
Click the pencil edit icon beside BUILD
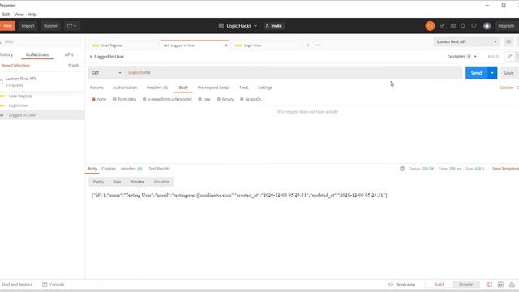click(509, 57)
